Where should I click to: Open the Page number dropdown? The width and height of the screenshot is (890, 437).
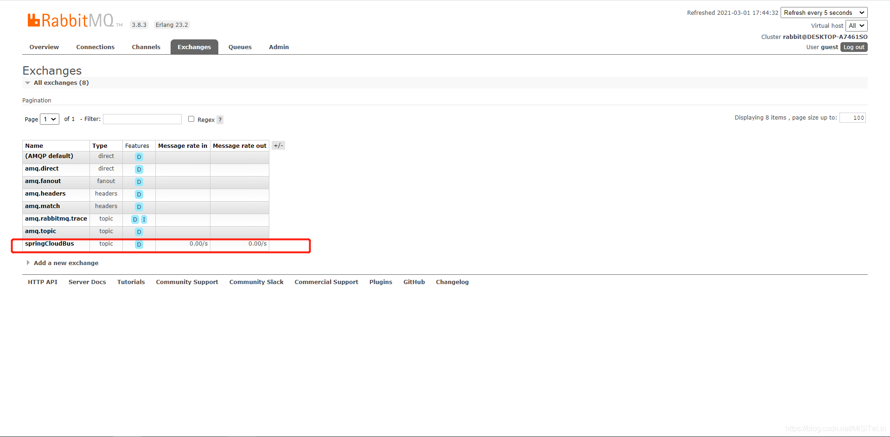[50, 119]
